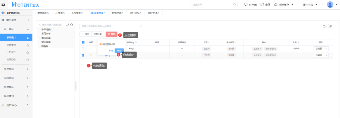Viewport: 340px width, 118px height.
Task: Favorite star next to 元件管理
Action: pos(28,45)
